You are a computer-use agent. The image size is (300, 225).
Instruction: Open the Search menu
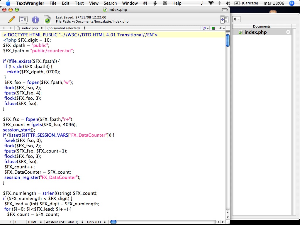click(110, 3)
